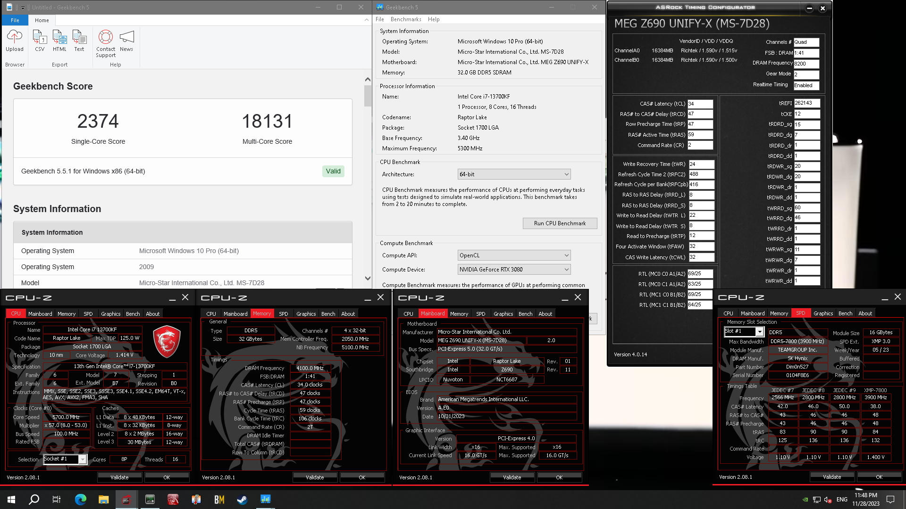Screen dimensions: 906x509
Task: Open the Quick Access Toolbar dropdown arrow
Action: tap(23, 8)
